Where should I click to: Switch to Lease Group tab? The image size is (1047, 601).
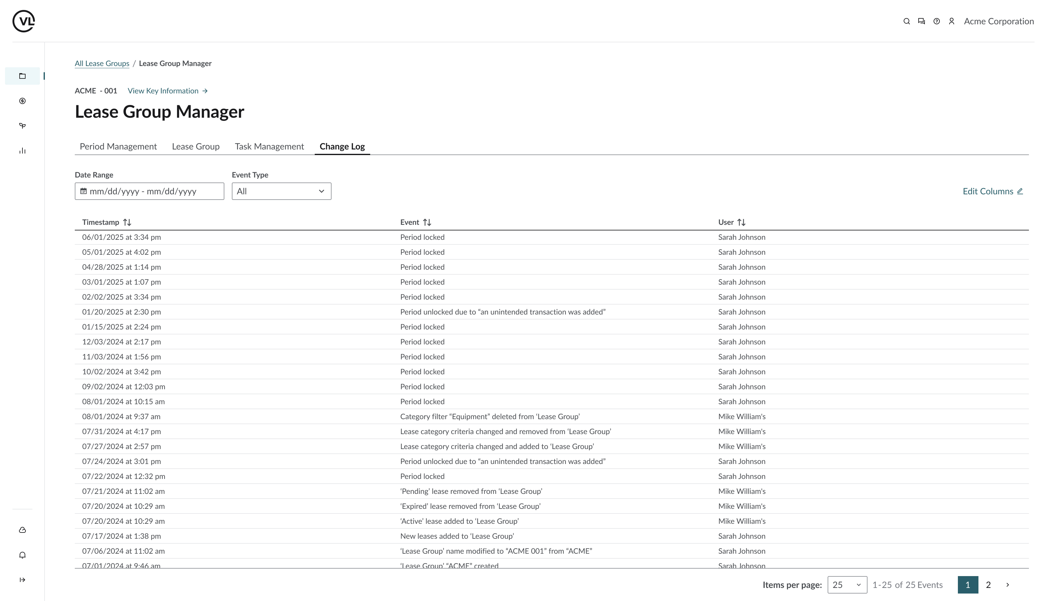pyautogui.click(x=196, y=147)
